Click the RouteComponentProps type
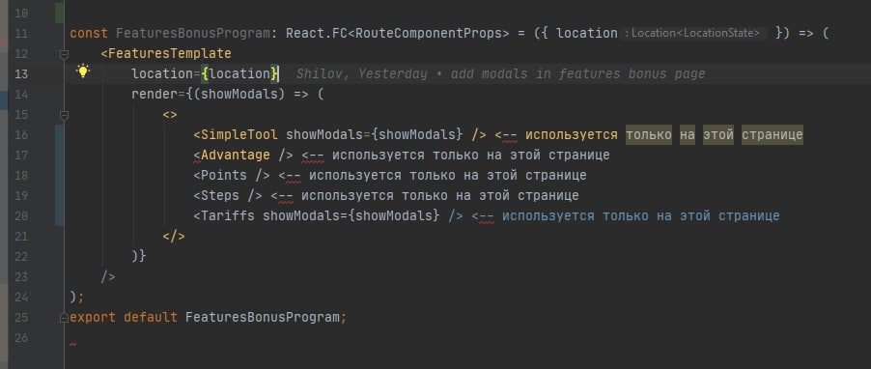Image resolution: width=871 pixels, height=369 pixels. pyautogui.click(x=429, y=34)
